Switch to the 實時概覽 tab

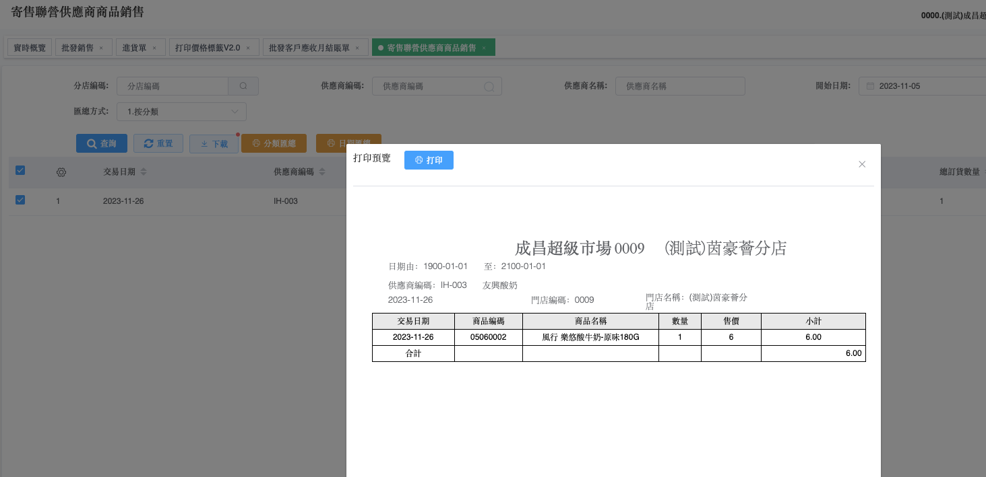(30, 48)
